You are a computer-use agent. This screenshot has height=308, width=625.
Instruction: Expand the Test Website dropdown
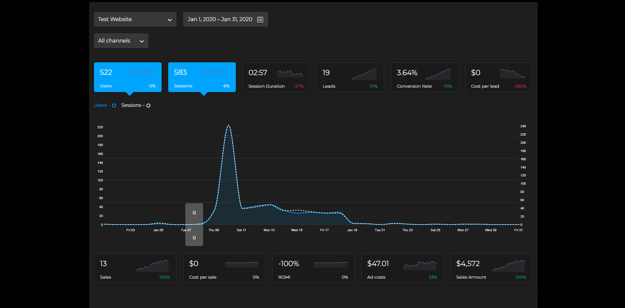tap(135, 19)
